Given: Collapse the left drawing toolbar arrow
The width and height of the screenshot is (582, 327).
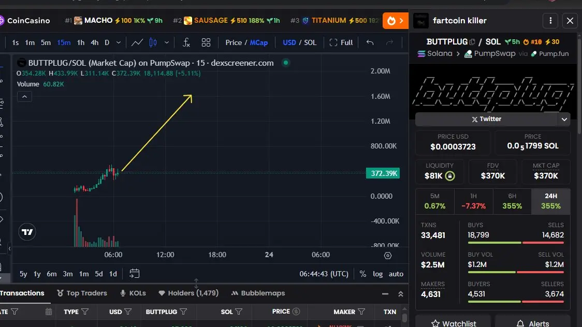Looking at the screenshot, I should click(x=9, y=248).
